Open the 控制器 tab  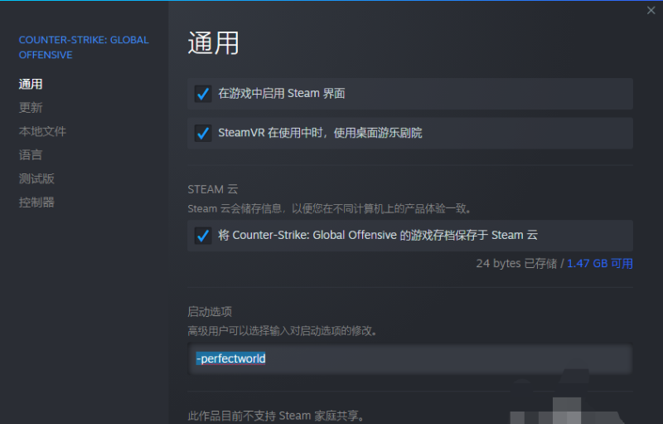click(x=36, y=202)
